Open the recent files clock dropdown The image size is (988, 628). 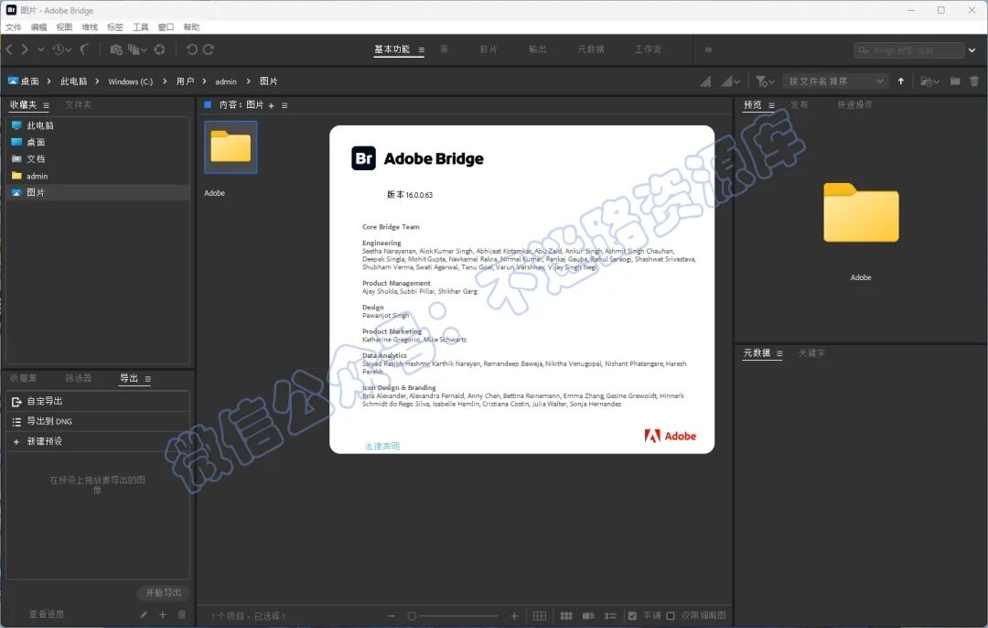[x=62, y=49]
